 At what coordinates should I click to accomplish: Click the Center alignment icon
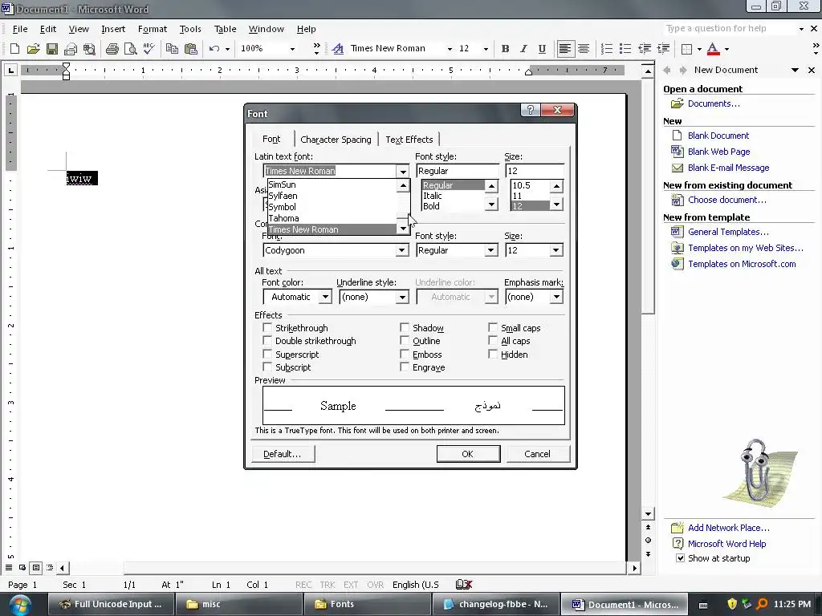click(x=584, y=49)
